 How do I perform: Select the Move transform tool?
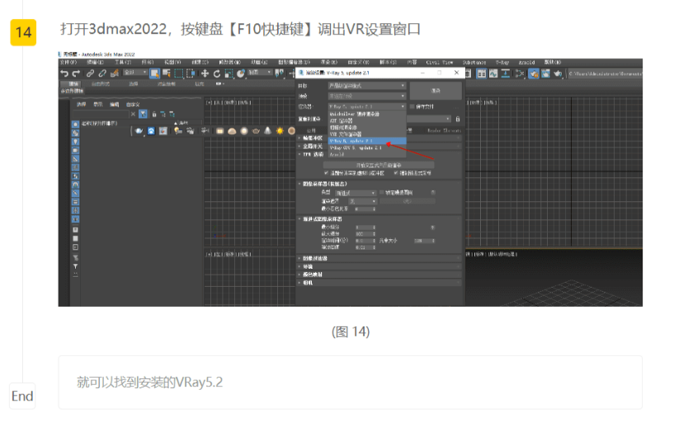click(205, 73)
